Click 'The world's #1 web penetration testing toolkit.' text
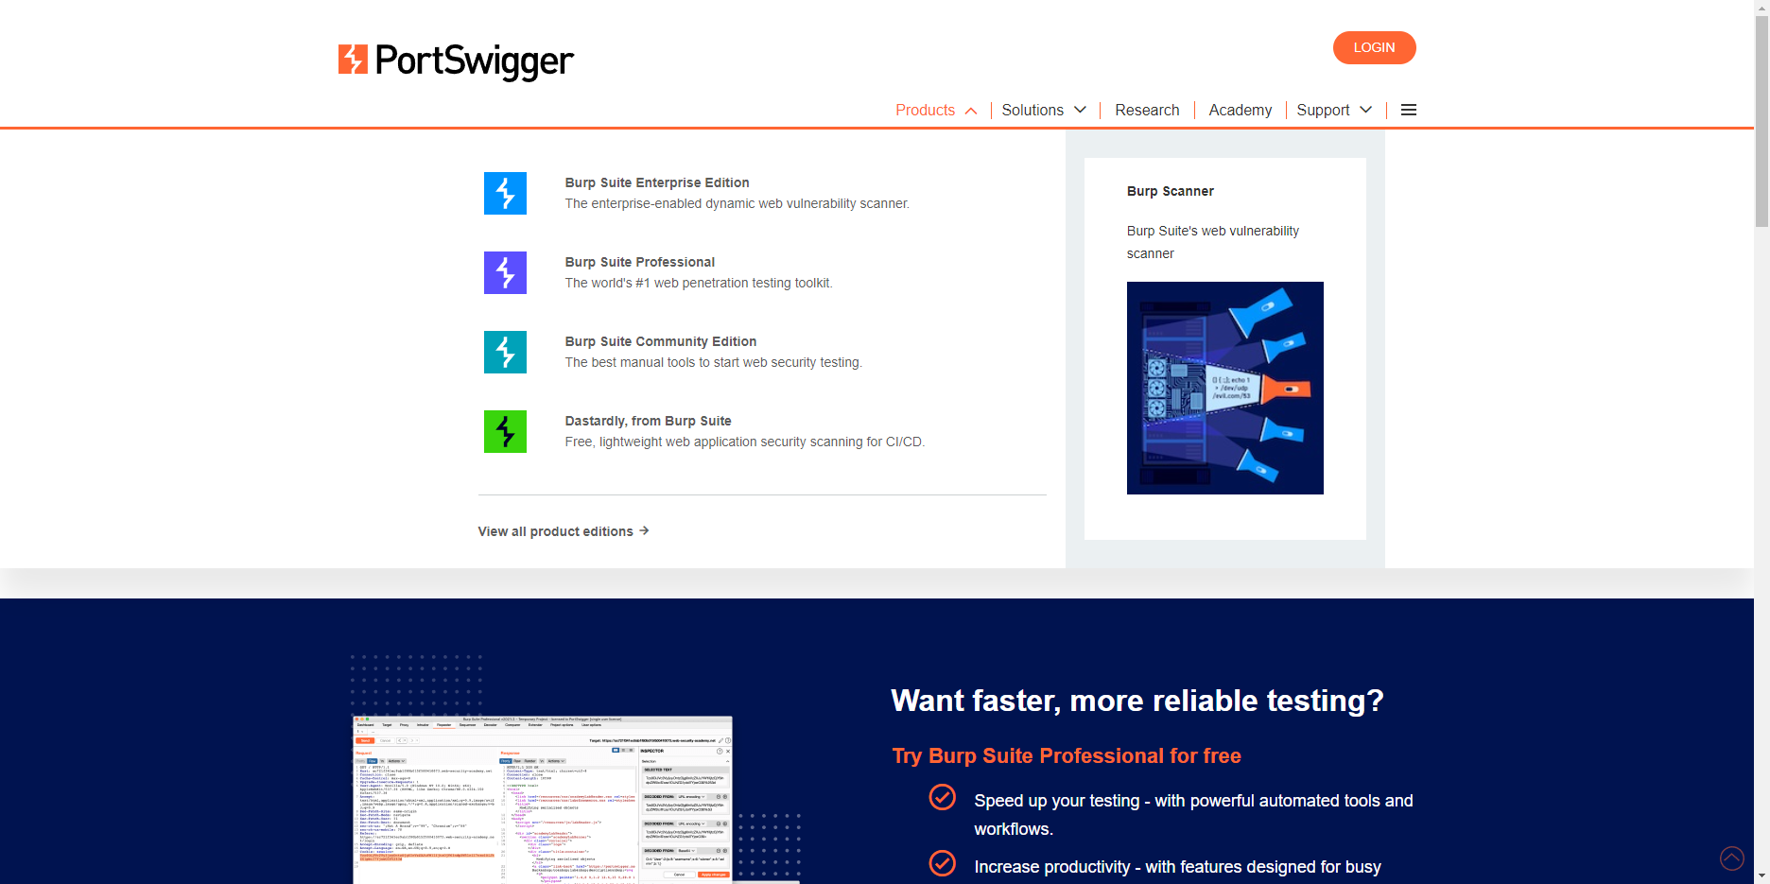The width and height of the screenshot is (1770, 884). [699, 283]
